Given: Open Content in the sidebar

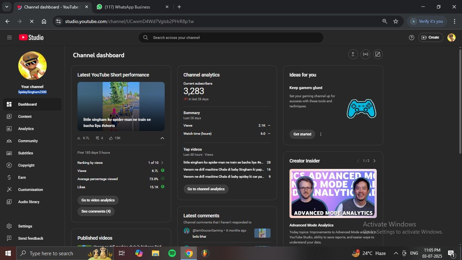Looking at the screenshot, I should point(32,116).
